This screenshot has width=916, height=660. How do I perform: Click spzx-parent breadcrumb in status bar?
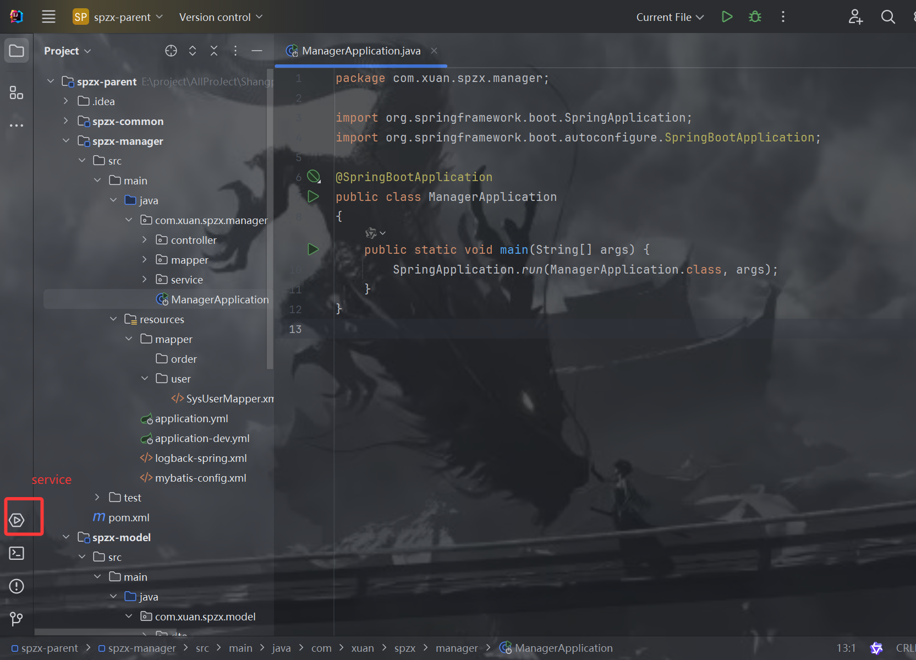pos(45,648)
